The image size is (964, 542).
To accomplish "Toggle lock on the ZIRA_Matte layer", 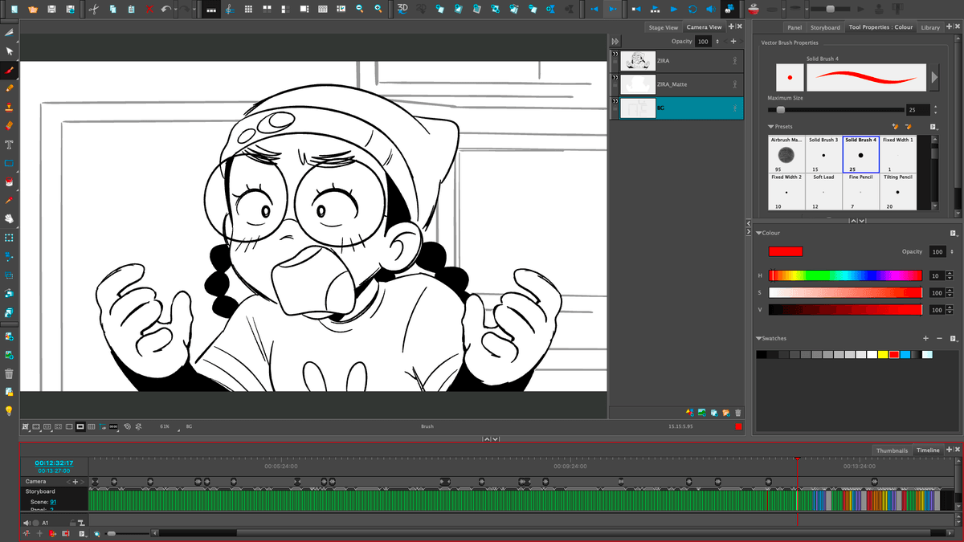I will (734, 84).
